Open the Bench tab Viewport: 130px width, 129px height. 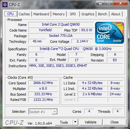[102, 14]
